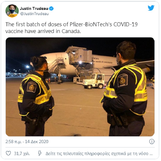Open the 31,7 χιλ. likes count

pos(22,153)
